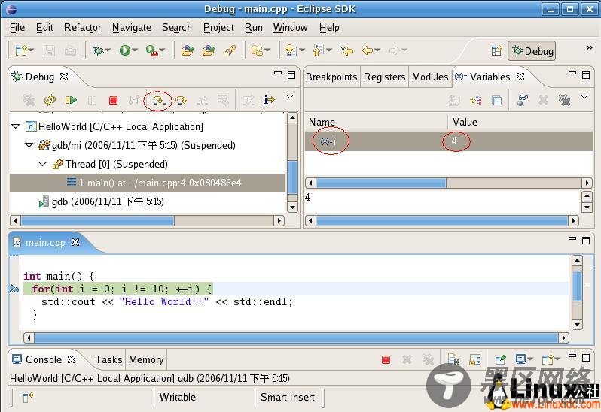Toggle Use Step Filters
The image size is (601, 412).
coord(248,101)
